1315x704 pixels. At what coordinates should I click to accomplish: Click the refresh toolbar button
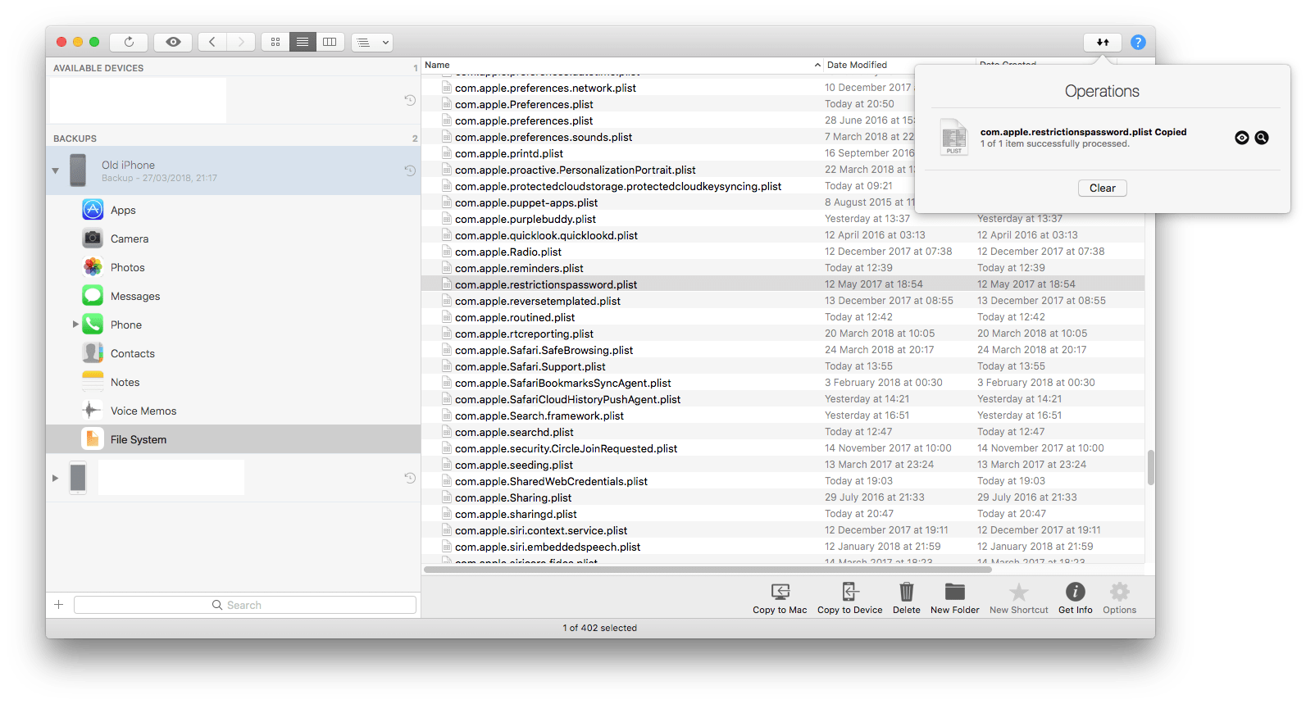tap(129, 42)
